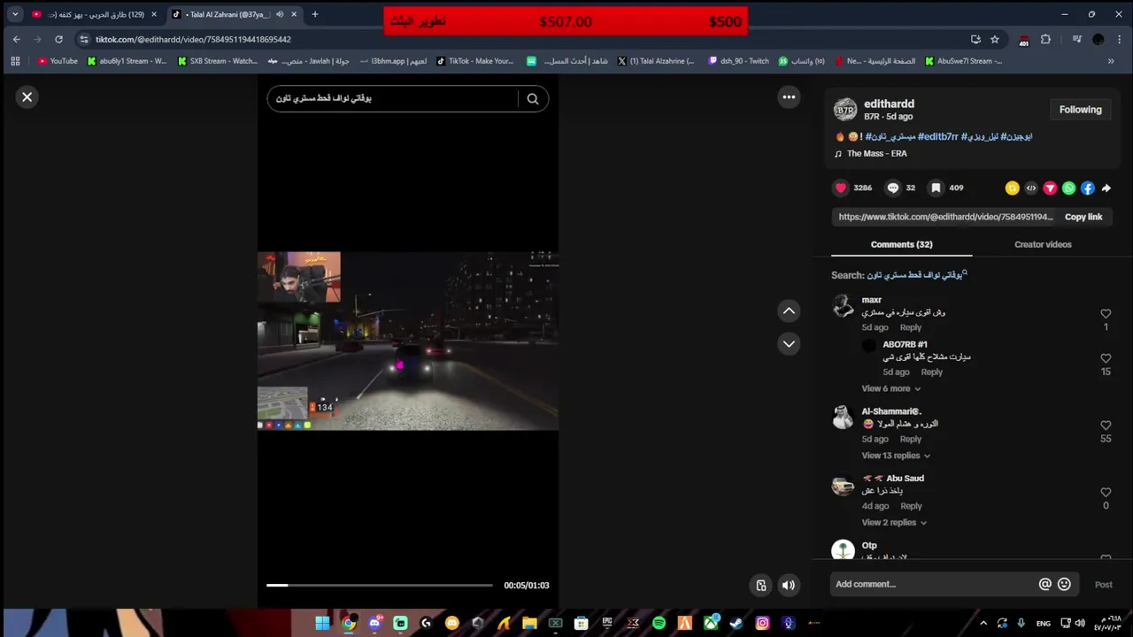Screen dimensions: 1133x637
Task: Open the emoji picker in comment box
Action: [x=1064, y=584]
